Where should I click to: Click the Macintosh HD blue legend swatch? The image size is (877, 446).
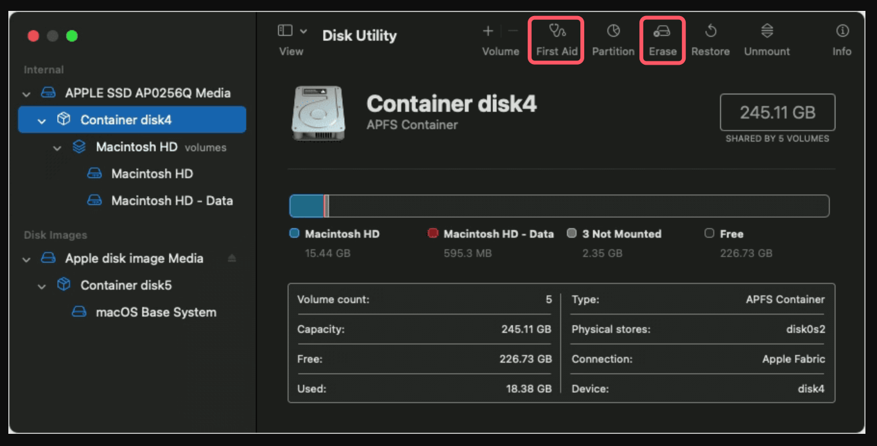point(295,233)
